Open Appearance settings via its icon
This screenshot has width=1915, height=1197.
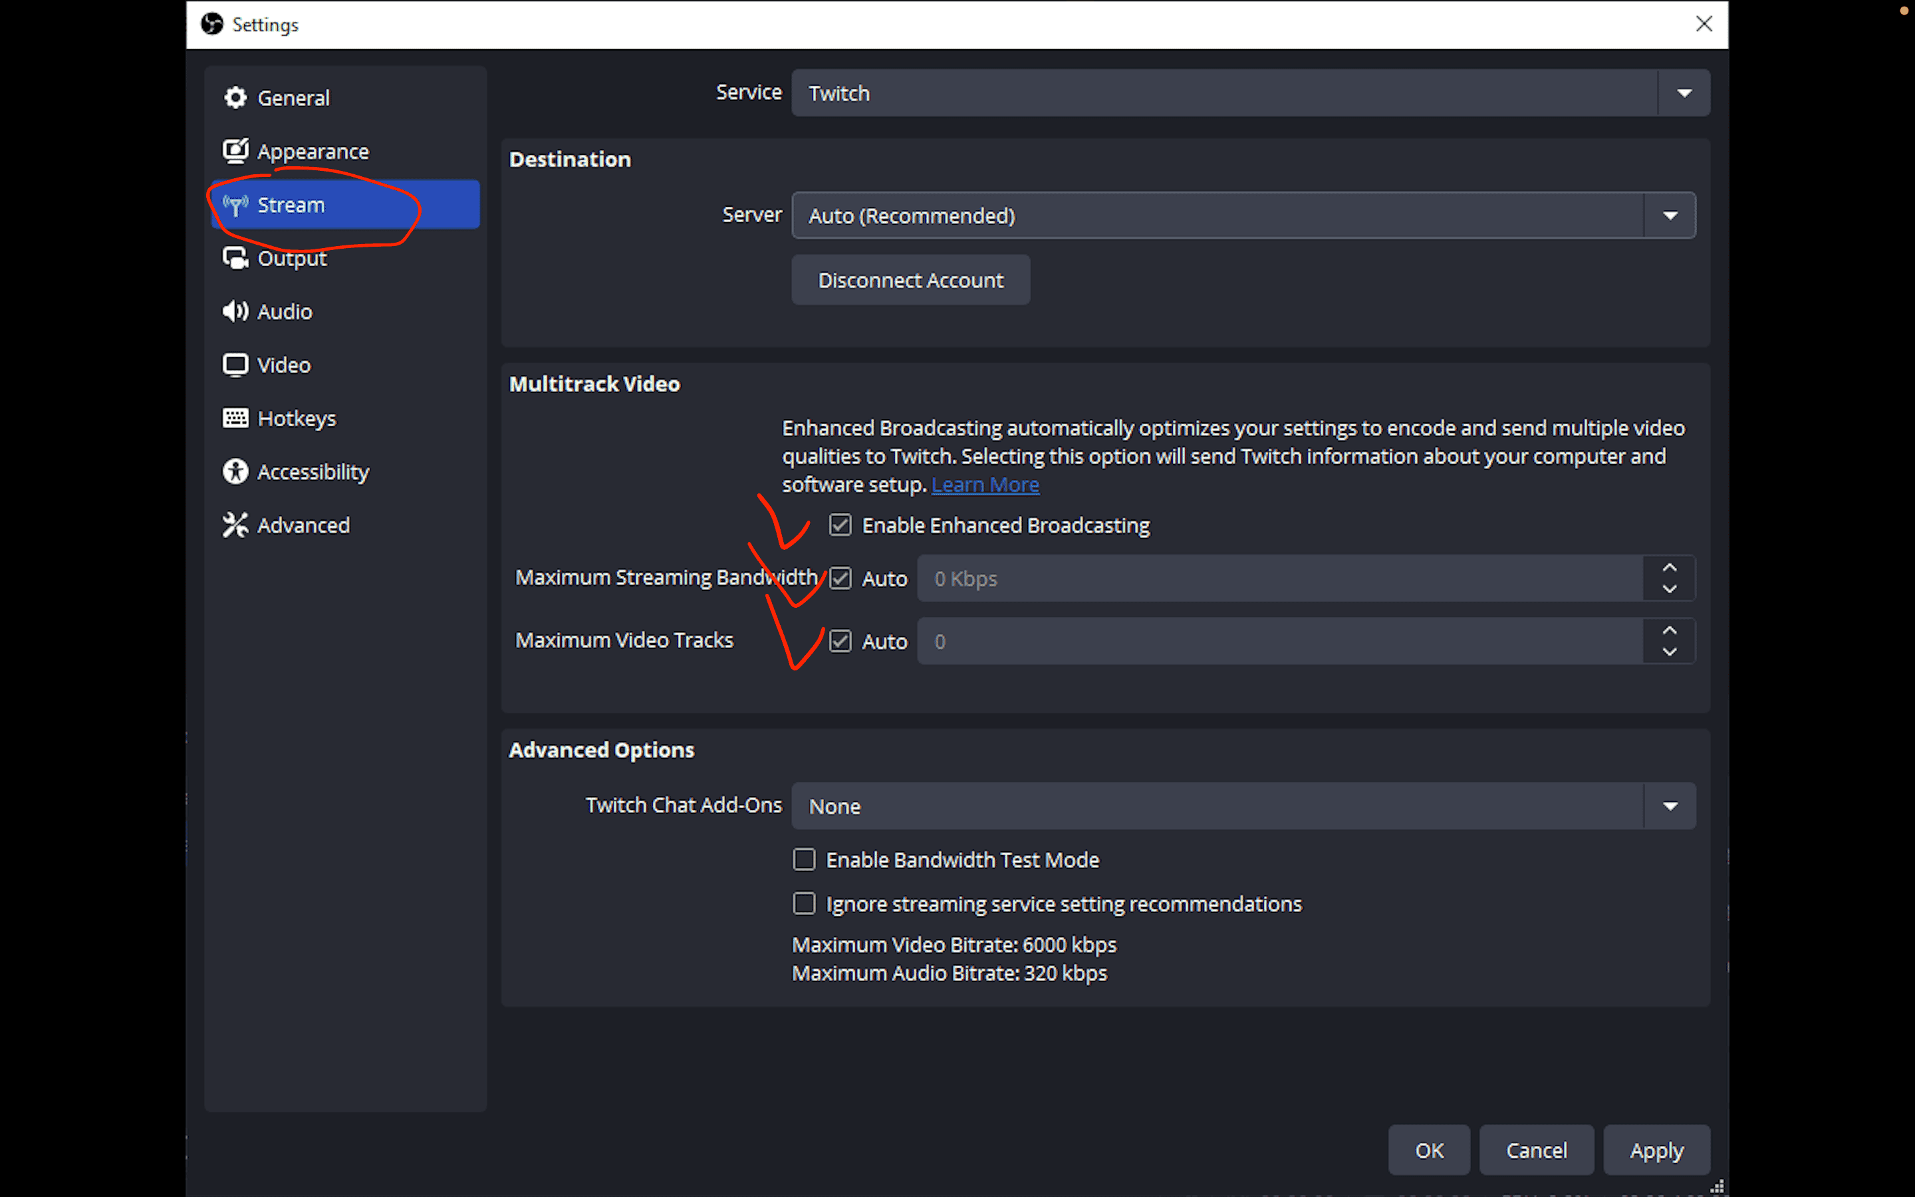(x=235, y=150)
